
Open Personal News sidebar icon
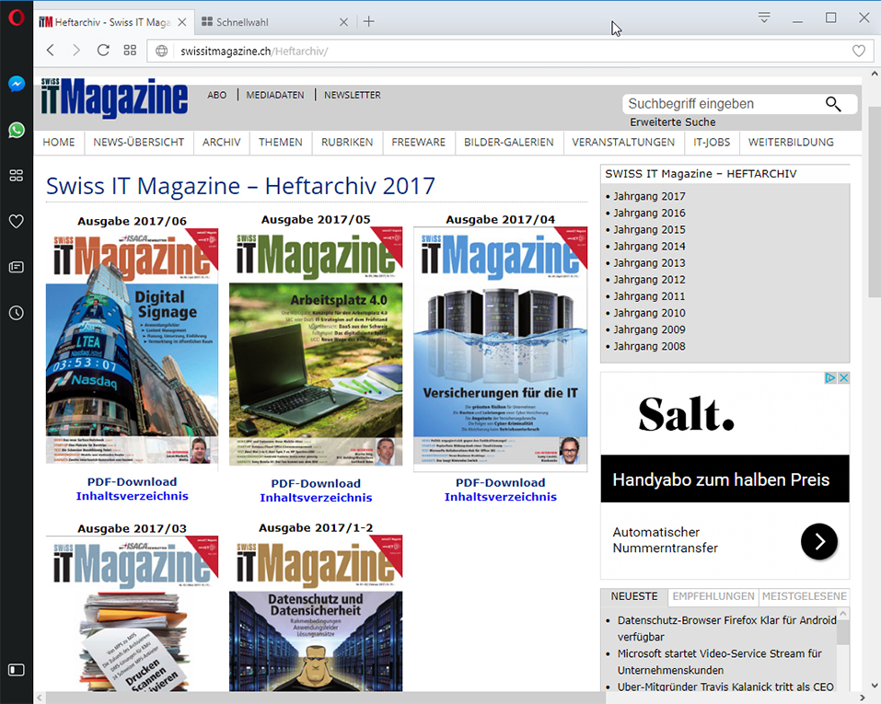pyautogui.click(x=17, y=267)
